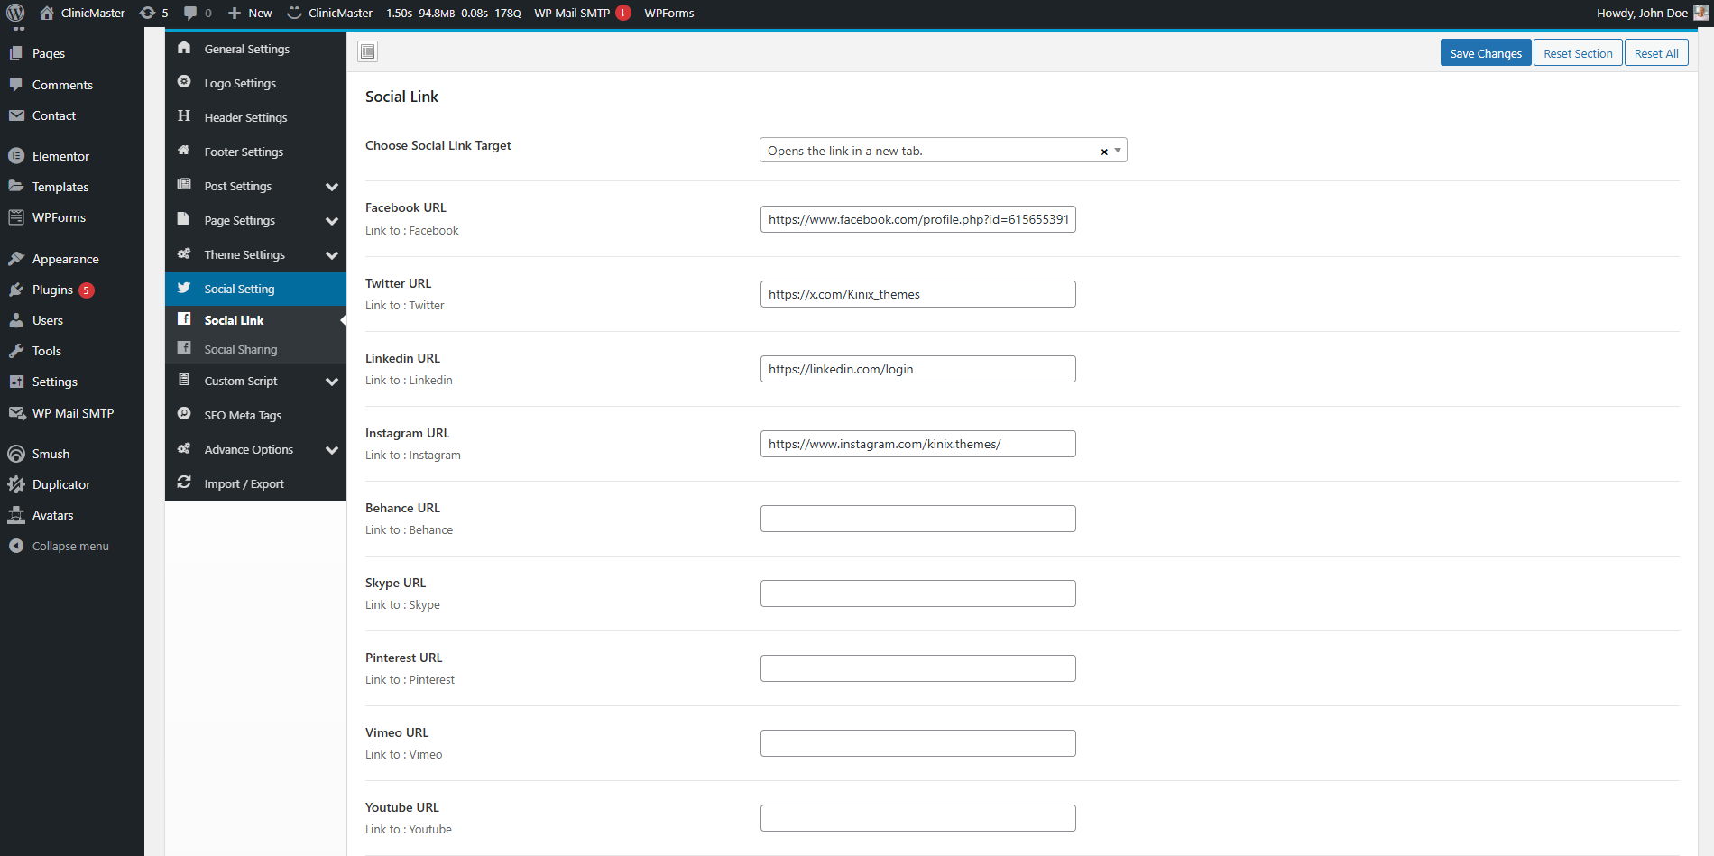Open the Social Sharing submenu item

coord(240,349)
